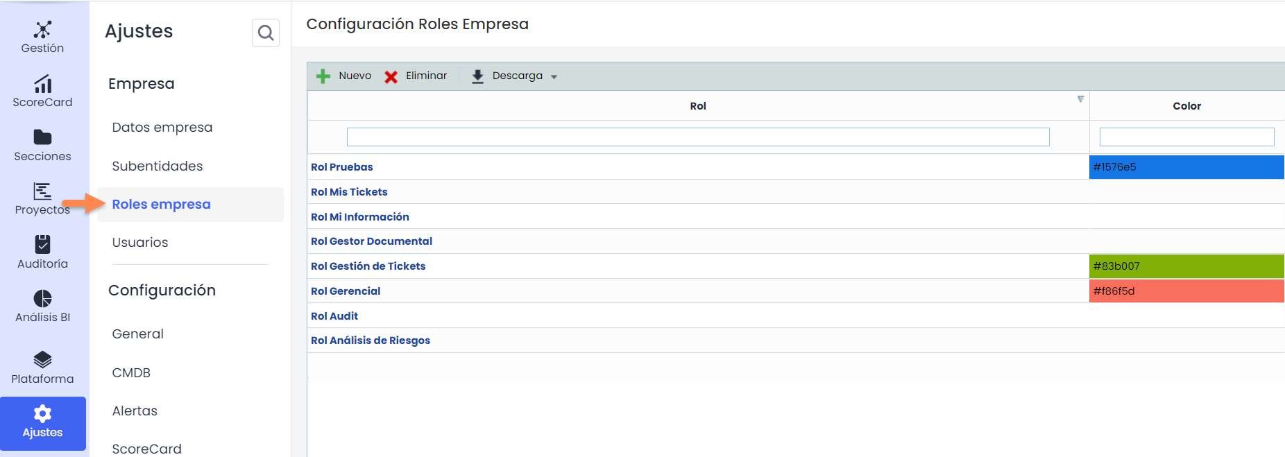Click the green #83b007 color cell
Viewport: 1285px width, 457px height.
point(1186,266)
